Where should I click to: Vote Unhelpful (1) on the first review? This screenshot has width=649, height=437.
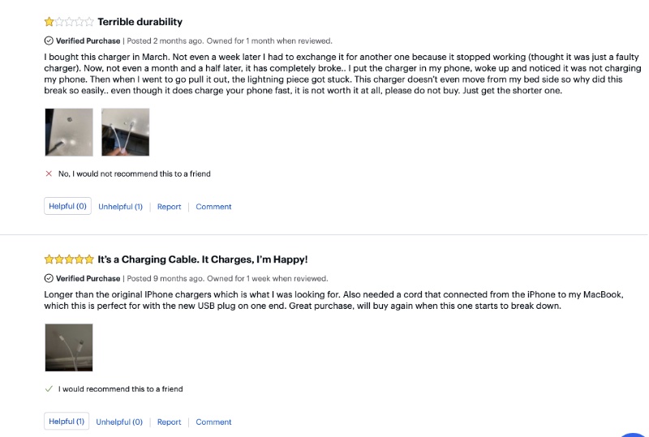(x=120, y=207)
